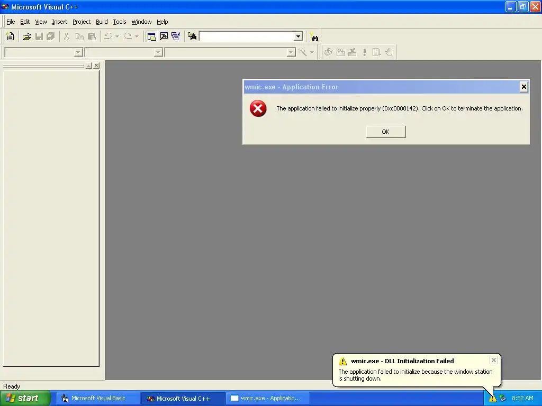The width and height of the screenshot is (542, 406).
Task: Click the wmic.exe Application taskbar button
Action: (268, 398)
